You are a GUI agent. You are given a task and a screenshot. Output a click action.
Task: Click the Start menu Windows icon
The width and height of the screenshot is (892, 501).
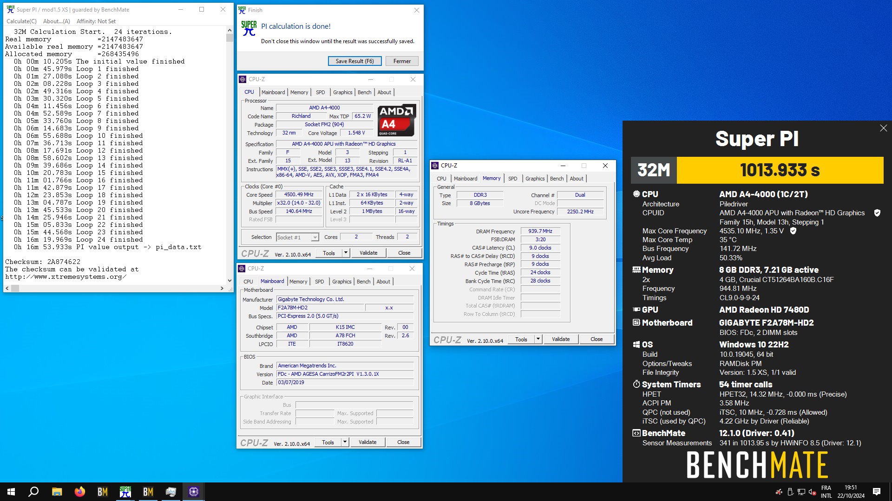coord(11,492)
